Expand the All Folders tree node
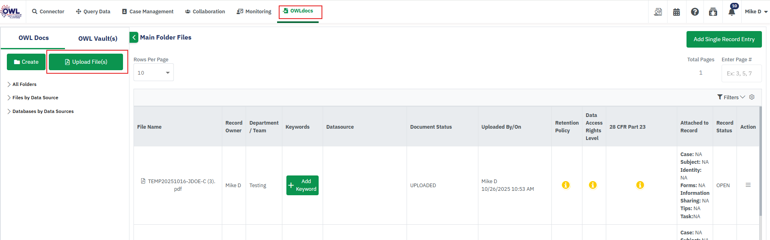This screenshot has height=240, width=770. click(x=9, y=84)
